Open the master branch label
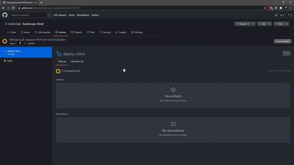Image resolution: width=294 pixels, height=165 pixels. pos(13,44)
